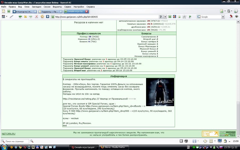Open the closed tabs trash can icon

(x=229, y=11)
